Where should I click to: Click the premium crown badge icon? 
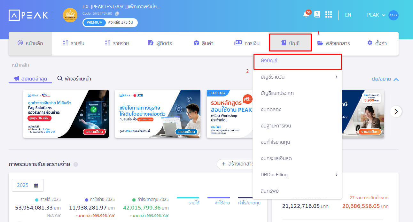(70, 15)
